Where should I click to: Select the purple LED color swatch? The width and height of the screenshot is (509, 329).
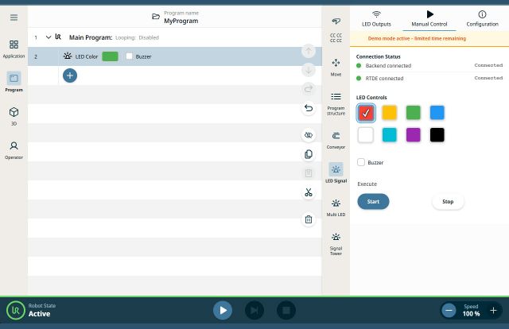point(414,134)
